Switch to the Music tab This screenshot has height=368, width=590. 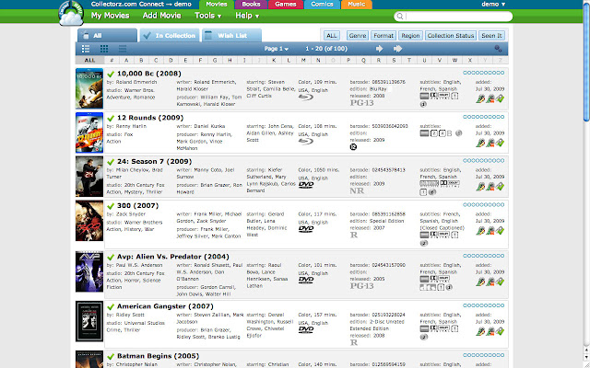pos(357,5)
